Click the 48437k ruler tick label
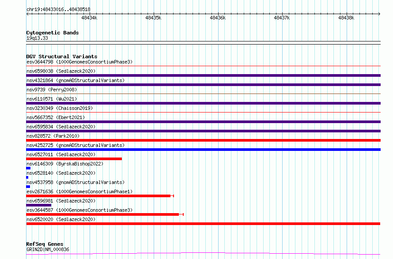This screenshot has width=393, height=259. click(x=282, y=18)
